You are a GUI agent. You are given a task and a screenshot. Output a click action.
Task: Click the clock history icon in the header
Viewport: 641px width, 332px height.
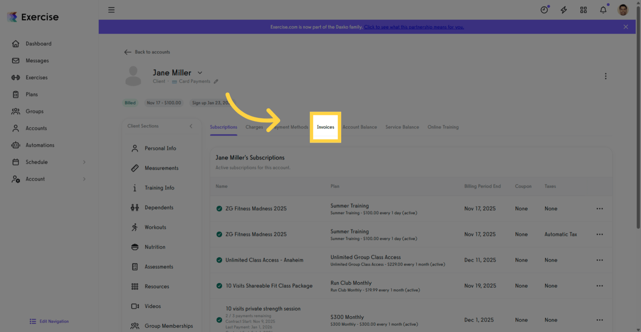pyautogui.click(x=544, y=9)
